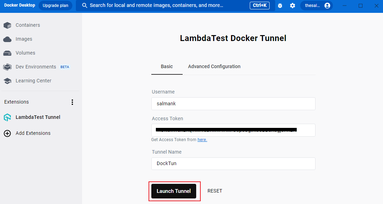Switch to Advanced Configuration tab
Viewport: 383px width, 204px height.
pos(214,66)
